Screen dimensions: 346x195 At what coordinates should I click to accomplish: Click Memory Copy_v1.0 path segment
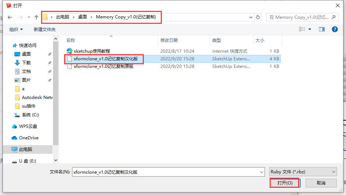(126, 17)
